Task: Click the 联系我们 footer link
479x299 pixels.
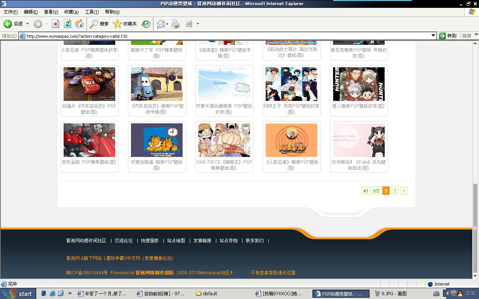Action: pyautogui.click(x=255, y=241)
